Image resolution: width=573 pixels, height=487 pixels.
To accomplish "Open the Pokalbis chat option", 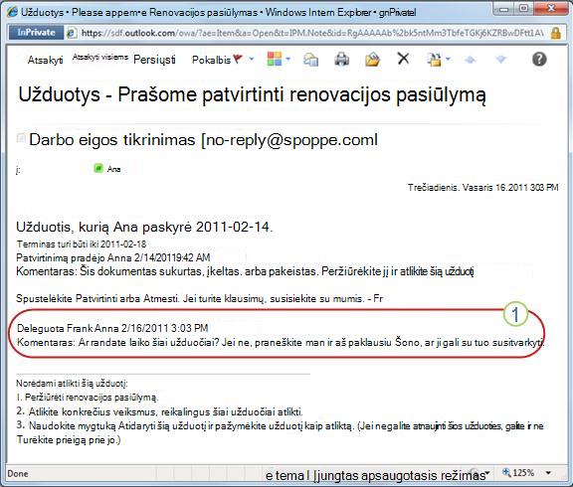I will (x=211, y=60).
